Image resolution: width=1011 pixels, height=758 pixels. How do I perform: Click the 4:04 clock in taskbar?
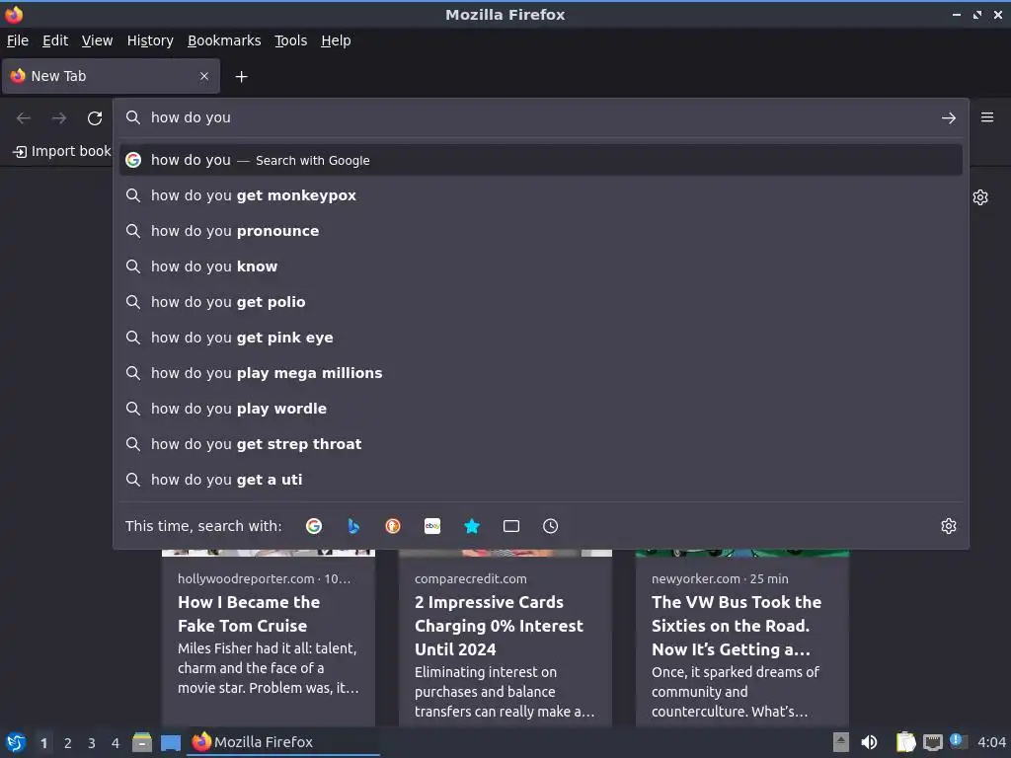click(x=991, y=742)
